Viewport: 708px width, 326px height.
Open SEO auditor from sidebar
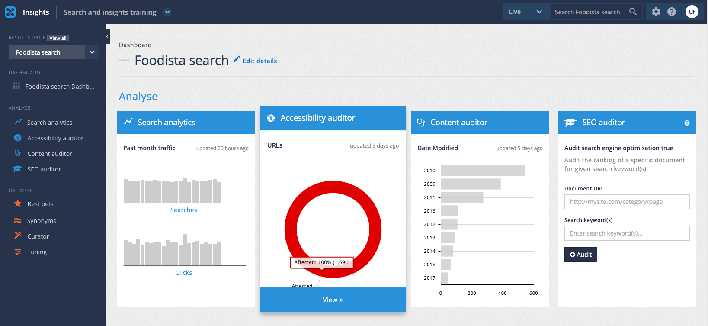pyautogui.click(x=44, y=169)
